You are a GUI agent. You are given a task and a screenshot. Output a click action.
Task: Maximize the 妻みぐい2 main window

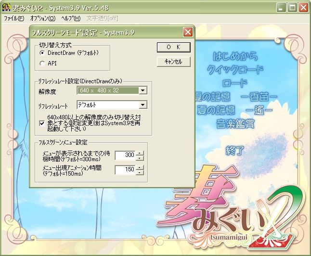292,8
